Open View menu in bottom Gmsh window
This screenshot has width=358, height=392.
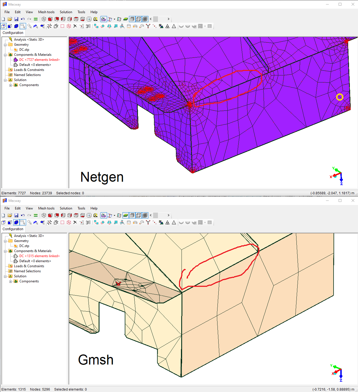(x=29, y=208)
